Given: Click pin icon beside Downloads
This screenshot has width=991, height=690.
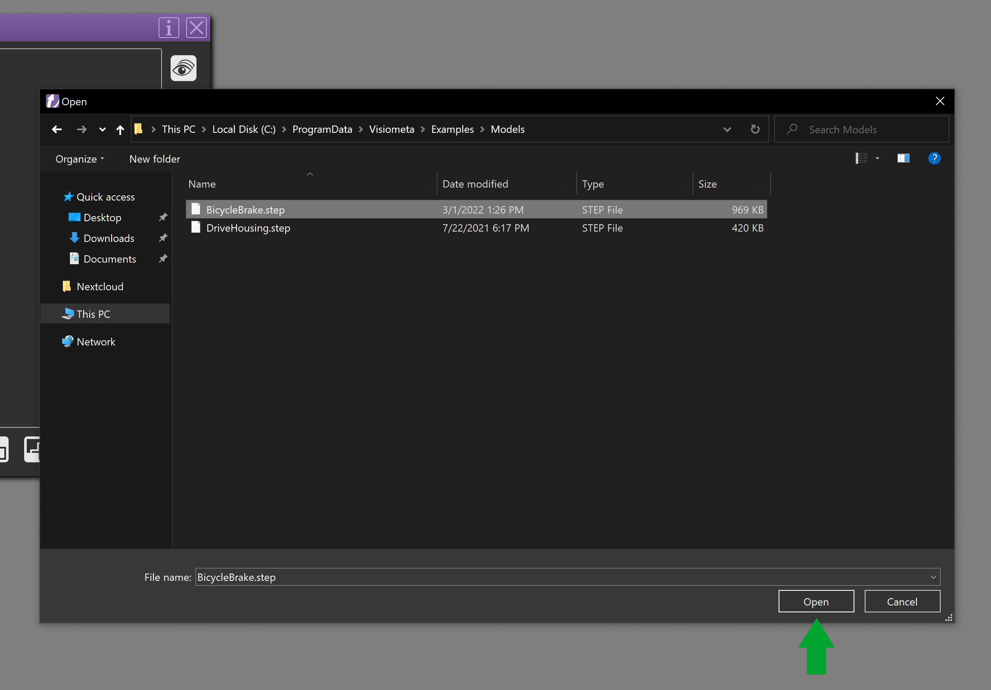Looking at the screenshot, I should [x=163, y=238].
